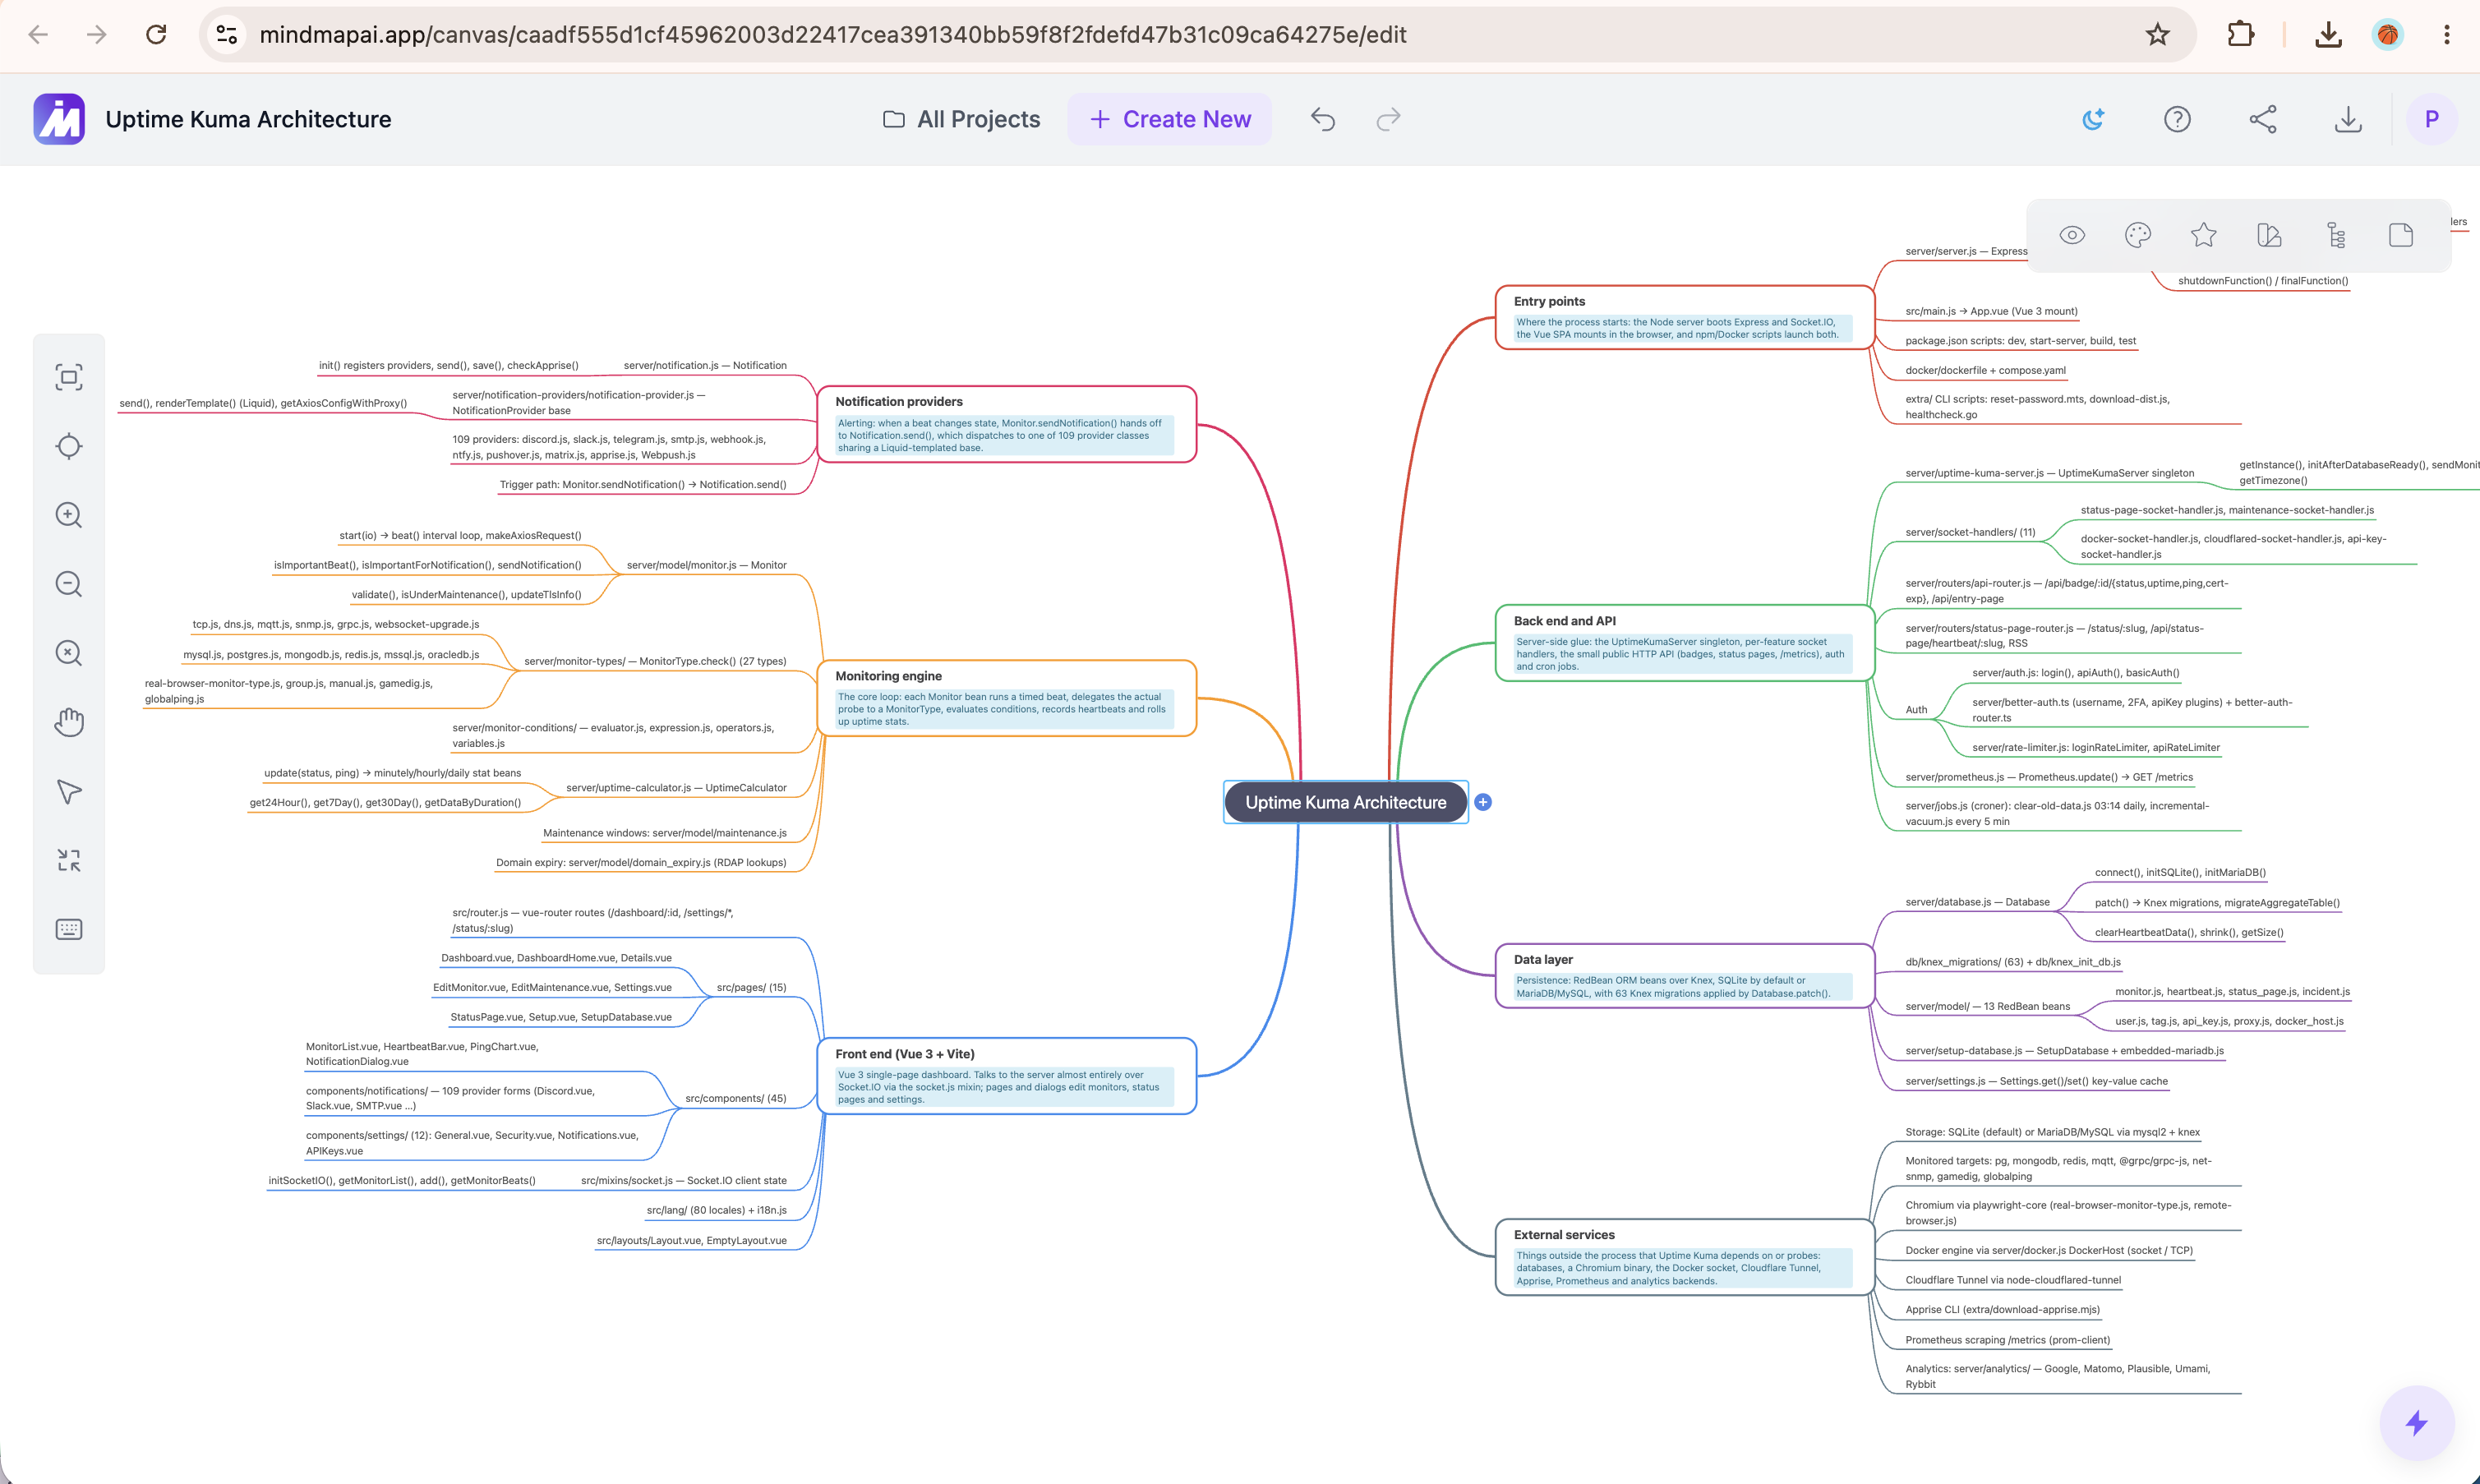The image size is (2480, 1484).
Task: Show keyboard shortcuts icon
Action: [x=69, y=930]
